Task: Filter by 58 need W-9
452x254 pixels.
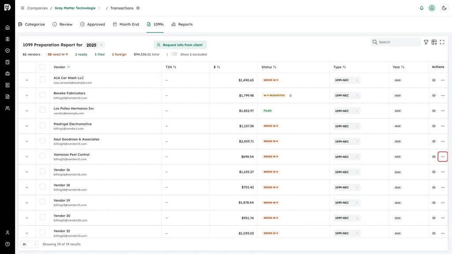Action: [58, 54]
